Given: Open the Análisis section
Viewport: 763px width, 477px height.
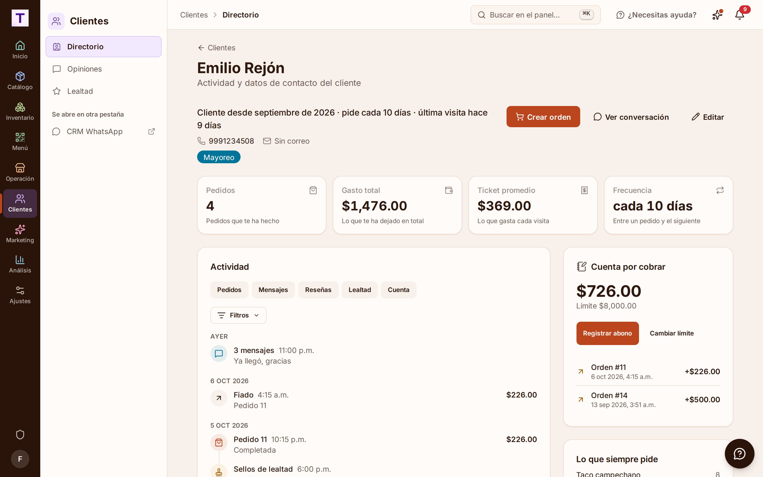Looking at the screenshot, I should (x=20, y=264).
